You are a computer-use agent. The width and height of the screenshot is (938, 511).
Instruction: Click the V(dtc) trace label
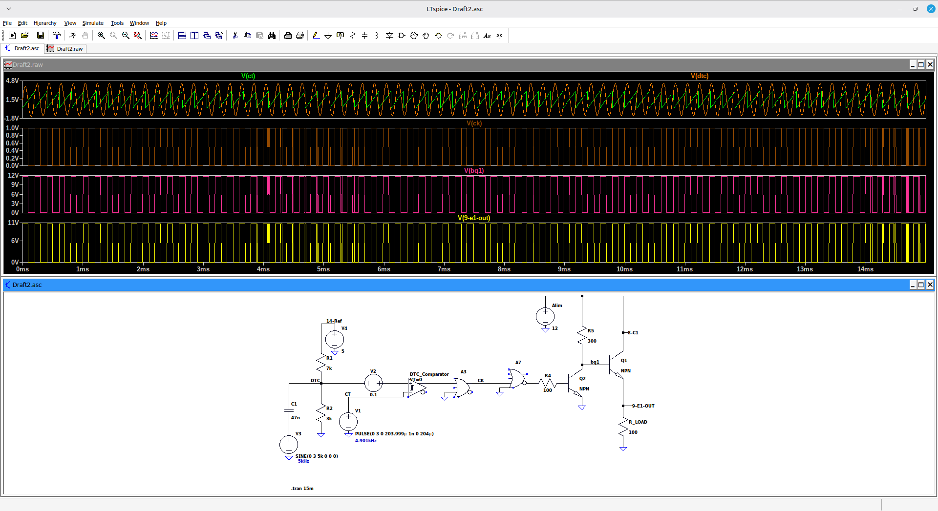[700, 76]
